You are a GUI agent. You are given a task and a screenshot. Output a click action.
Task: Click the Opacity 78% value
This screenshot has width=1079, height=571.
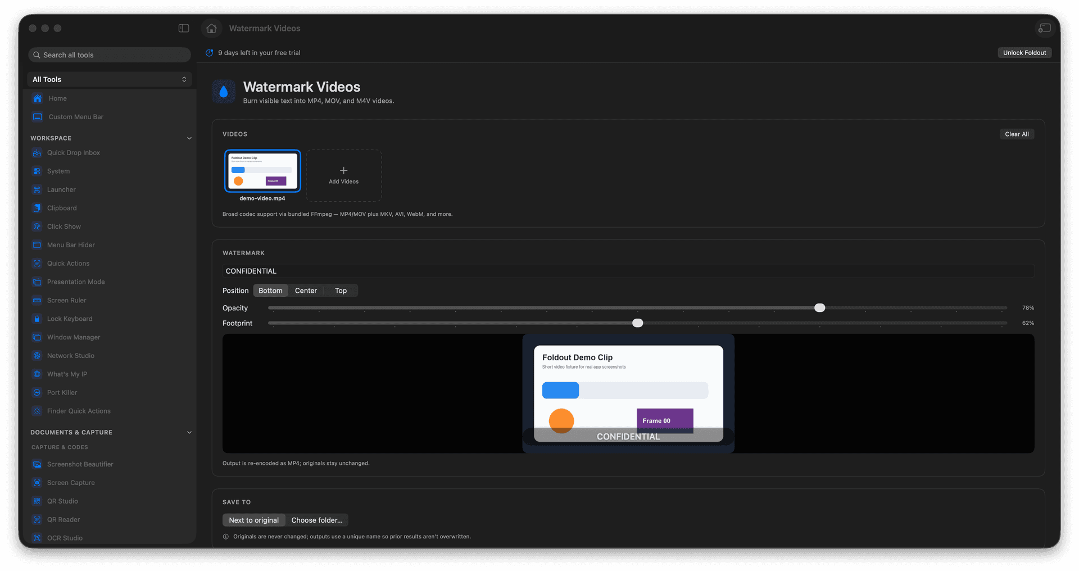coord(1028,308)
